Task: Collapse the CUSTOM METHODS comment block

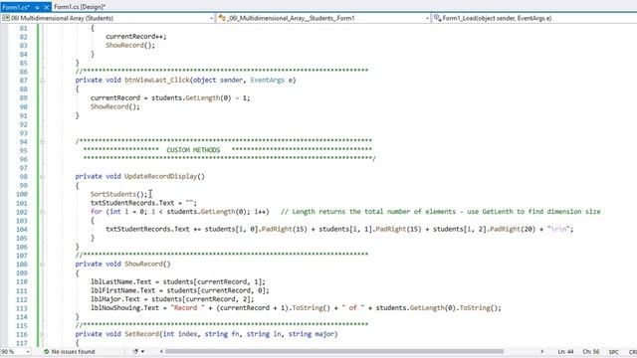Action: (x=42, y=141)
